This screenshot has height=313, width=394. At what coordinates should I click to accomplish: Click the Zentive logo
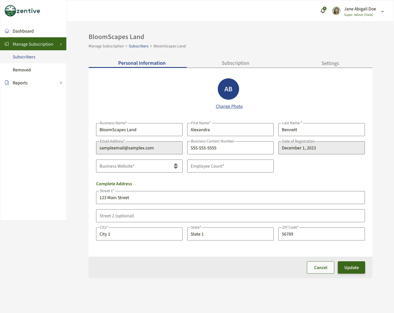click(22, 11)
